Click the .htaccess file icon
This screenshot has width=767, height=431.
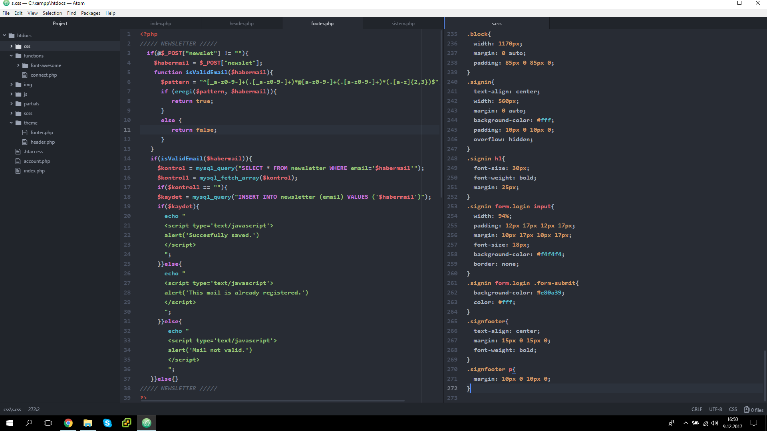coord(18,152)
